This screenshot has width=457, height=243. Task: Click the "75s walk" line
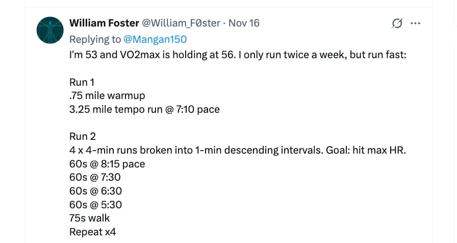[x=90, y=218]
